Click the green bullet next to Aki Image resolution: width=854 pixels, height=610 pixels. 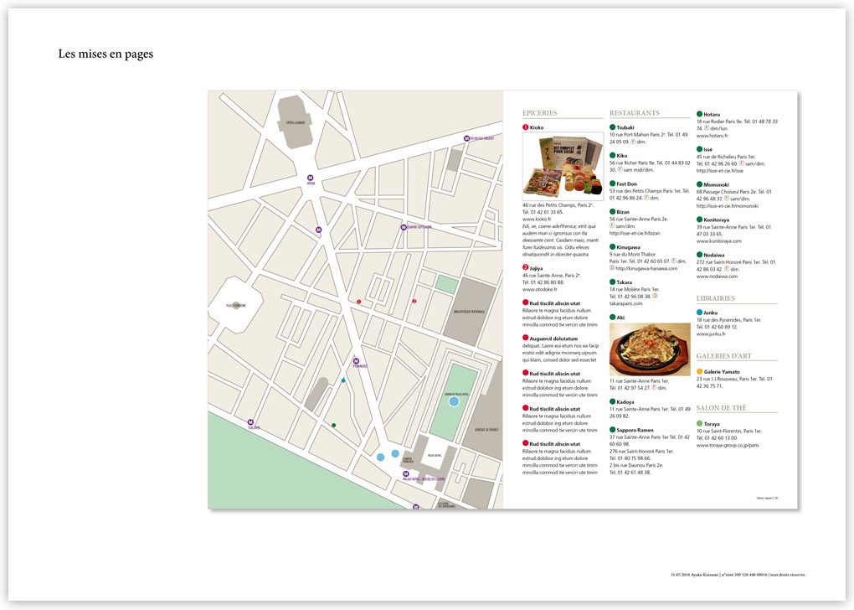pyautogui.click(x=613, y=317)
